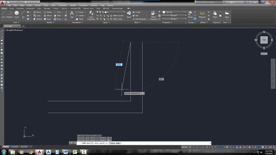Click the command line input field
The image size is (276, 155).
[x=144, y=143]
